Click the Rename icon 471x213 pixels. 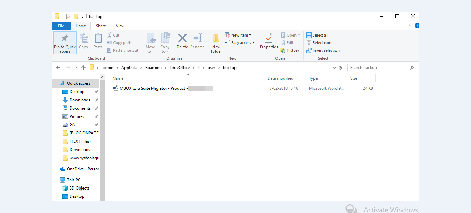click(x=198, y=38)
